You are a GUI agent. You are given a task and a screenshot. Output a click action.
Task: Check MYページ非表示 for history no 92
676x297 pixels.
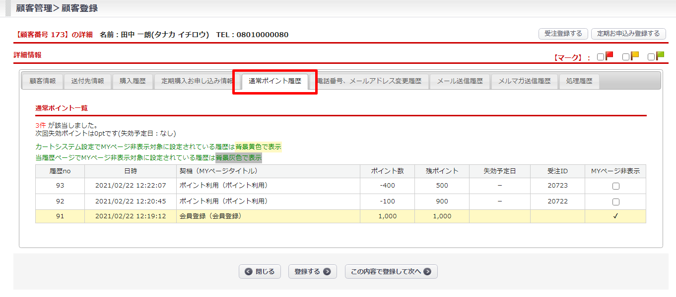point(616,202)
